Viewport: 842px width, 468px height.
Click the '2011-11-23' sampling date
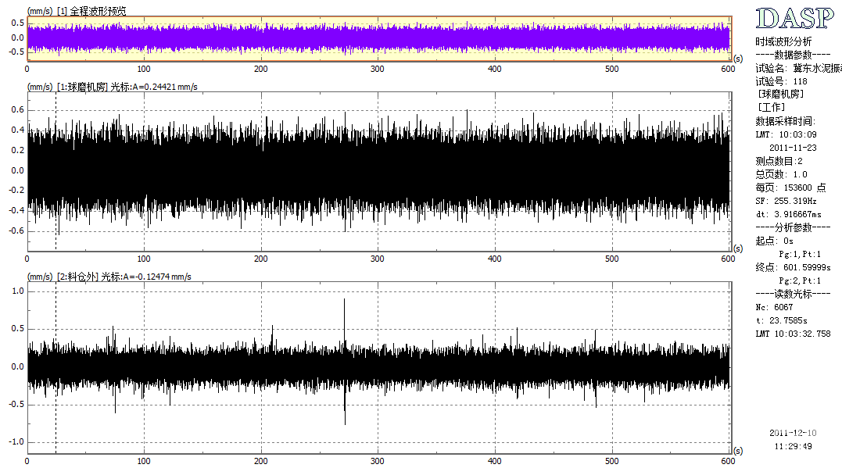click(x=793, y=148)
